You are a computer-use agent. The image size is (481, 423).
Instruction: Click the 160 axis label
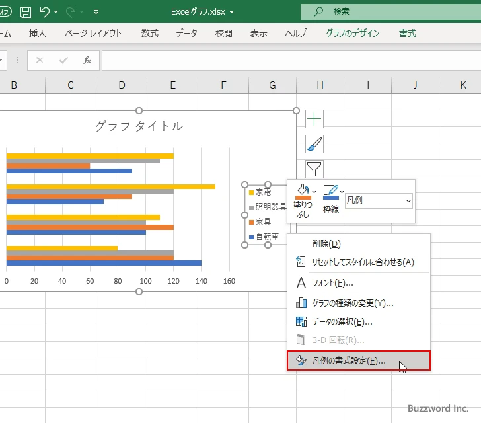click(x=229, y=281)
